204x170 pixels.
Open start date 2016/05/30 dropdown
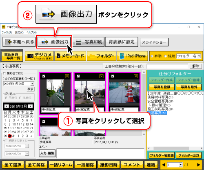pyautogui.click(x=27, y=146)
